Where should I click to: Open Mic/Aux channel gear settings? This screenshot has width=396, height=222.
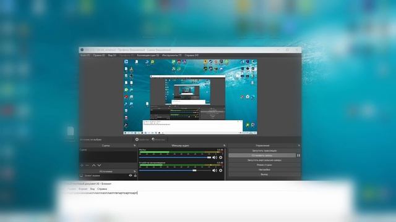221,158
